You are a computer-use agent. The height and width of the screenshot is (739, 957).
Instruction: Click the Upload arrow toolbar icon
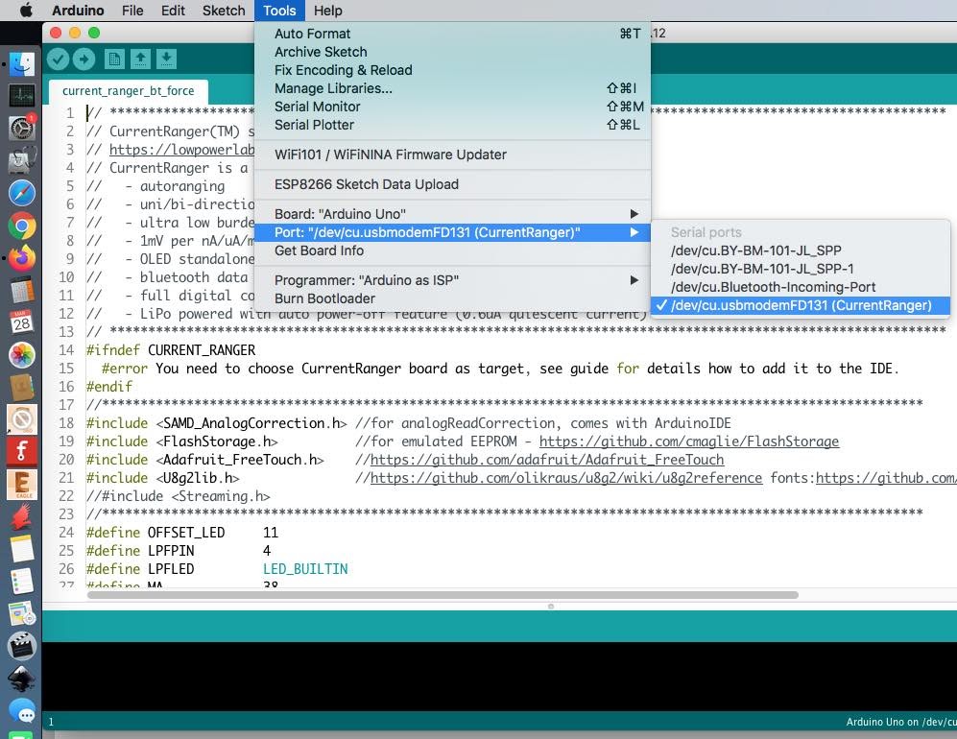84,60
